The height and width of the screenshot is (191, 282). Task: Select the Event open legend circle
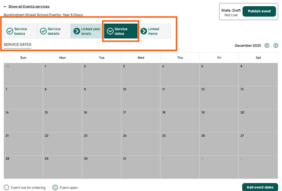coord(55,188)
